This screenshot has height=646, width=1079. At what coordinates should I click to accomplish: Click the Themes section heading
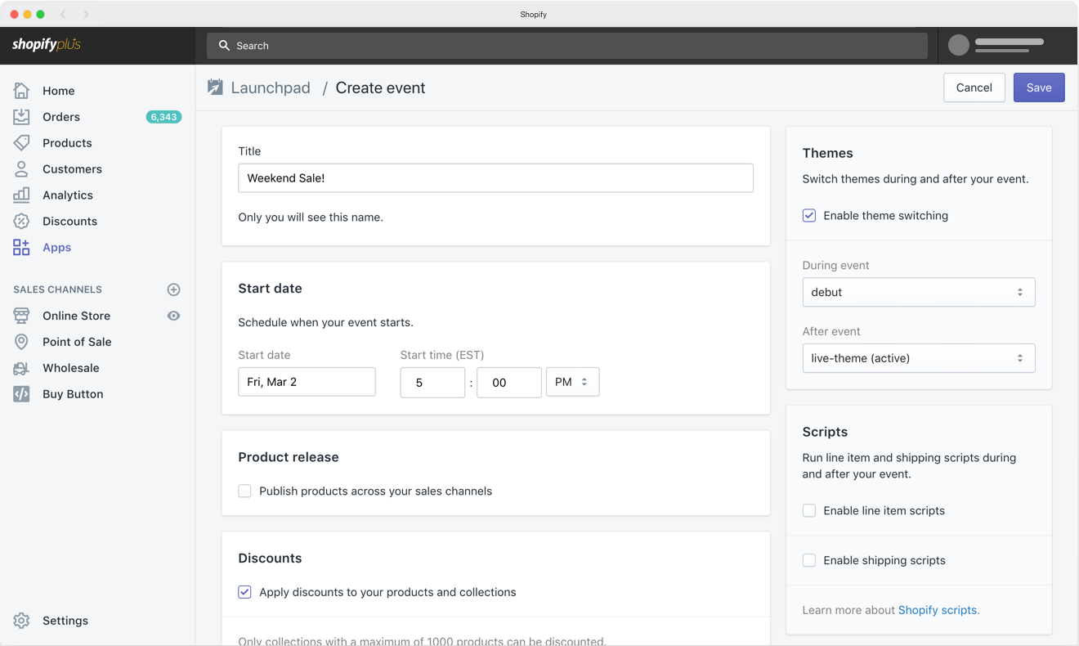click(x=827, y=153)
